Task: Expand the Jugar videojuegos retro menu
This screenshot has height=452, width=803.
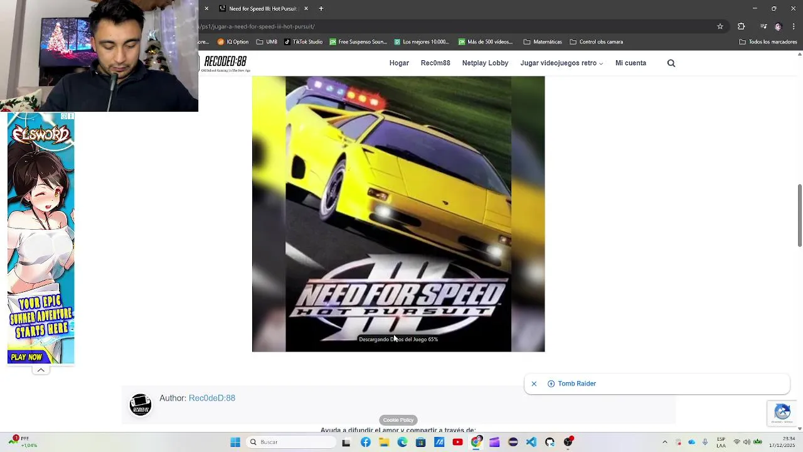Action: tap(561, 63)
